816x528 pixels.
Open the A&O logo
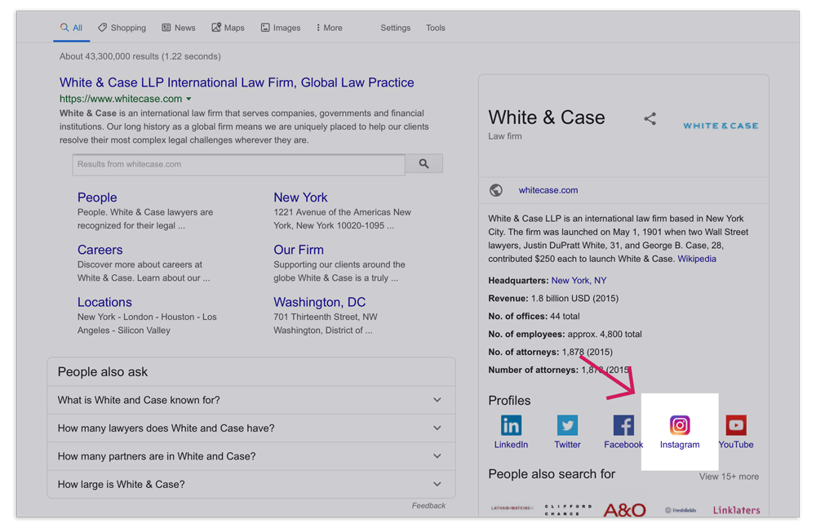[624, 510]
